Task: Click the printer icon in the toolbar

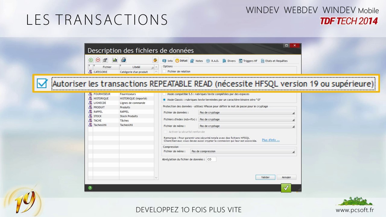Action: point(123,60)
